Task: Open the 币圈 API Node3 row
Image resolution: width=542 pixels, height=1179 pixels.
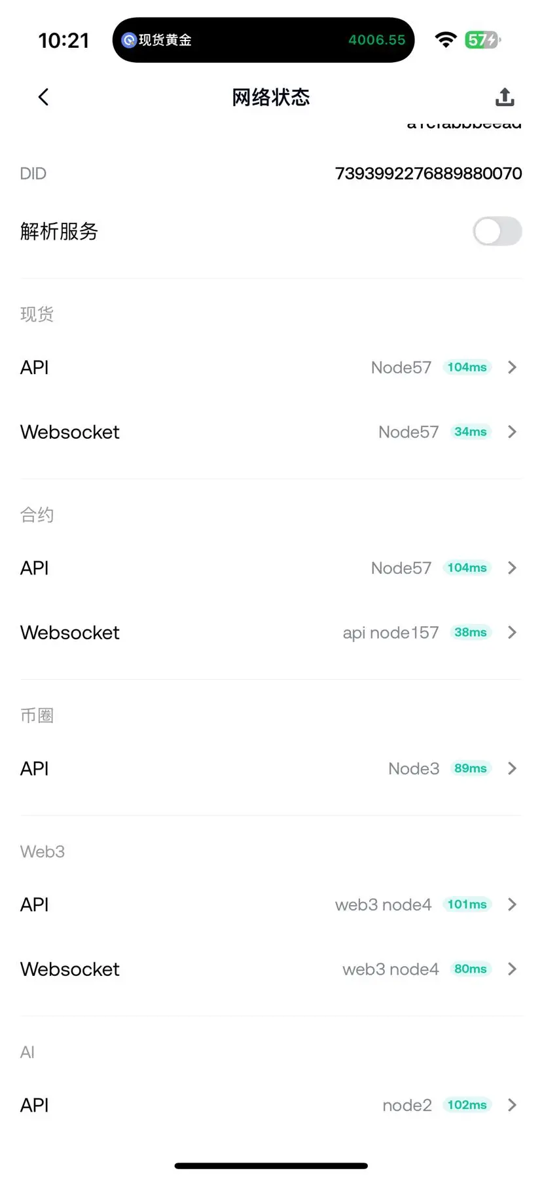Action: pyautogui.click(x=271, y=768)
